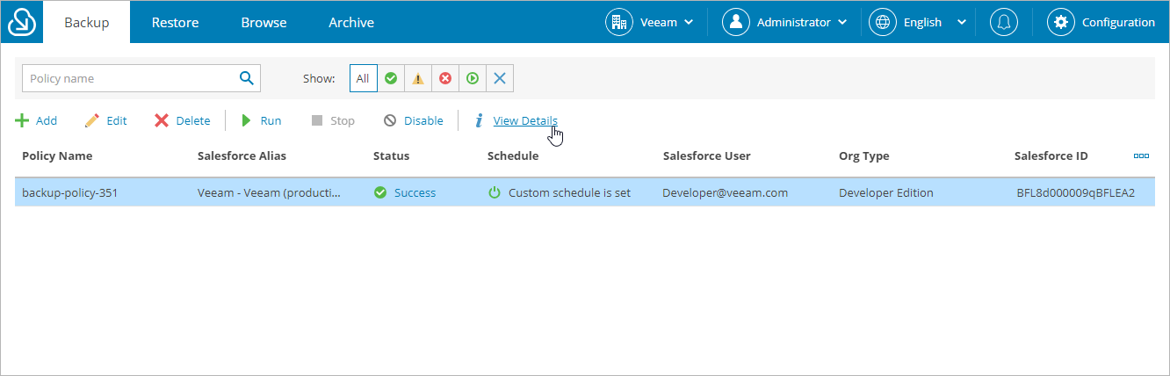Filter by disabled status X icon
Image resolution: width=1170 pixels, height=376 pixels.
click(500, 78)
